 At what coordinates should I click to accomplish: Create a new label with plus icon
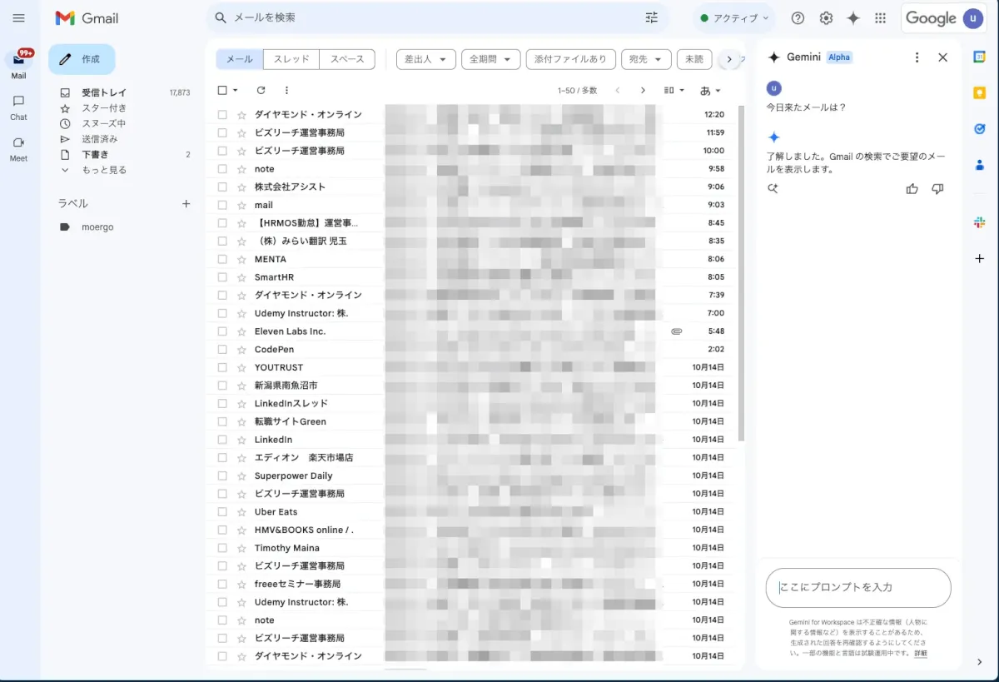tap(186, 203)
